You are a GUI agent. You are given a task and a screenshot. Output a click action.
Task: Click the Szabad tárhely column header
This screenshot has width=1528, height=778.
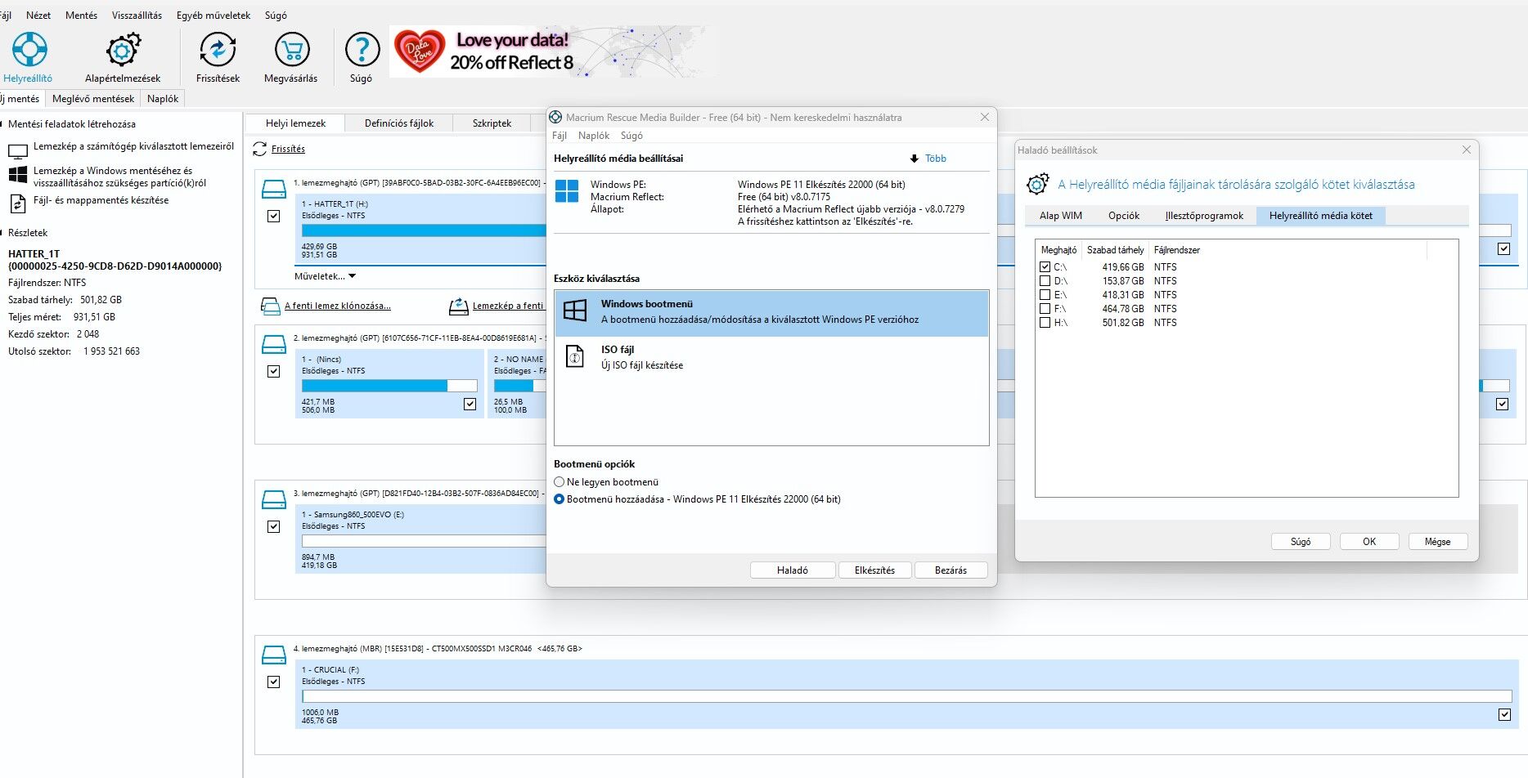(1116, 250)
